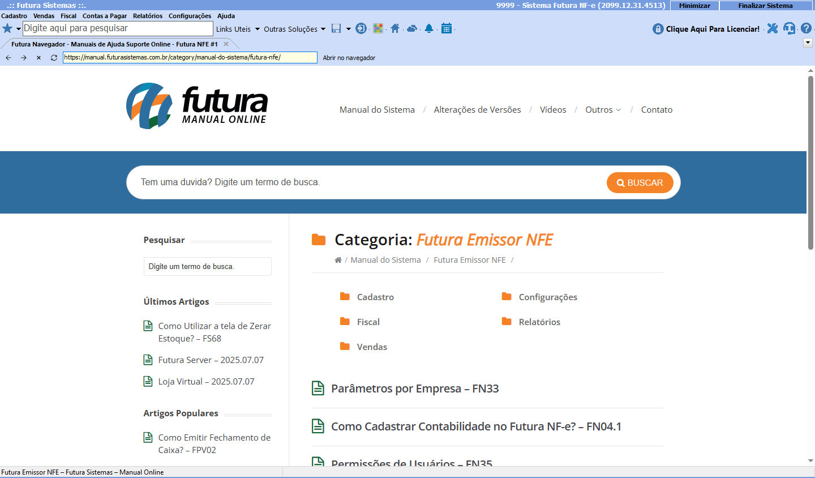The height and width of the screenshot is (478, 815).
Task: Open the Vendas menu in the menu bar
Action: 44,16
